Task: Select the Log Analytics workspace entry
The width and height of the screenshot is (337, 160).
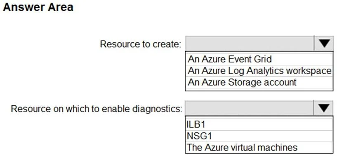Action: point(259,71)
